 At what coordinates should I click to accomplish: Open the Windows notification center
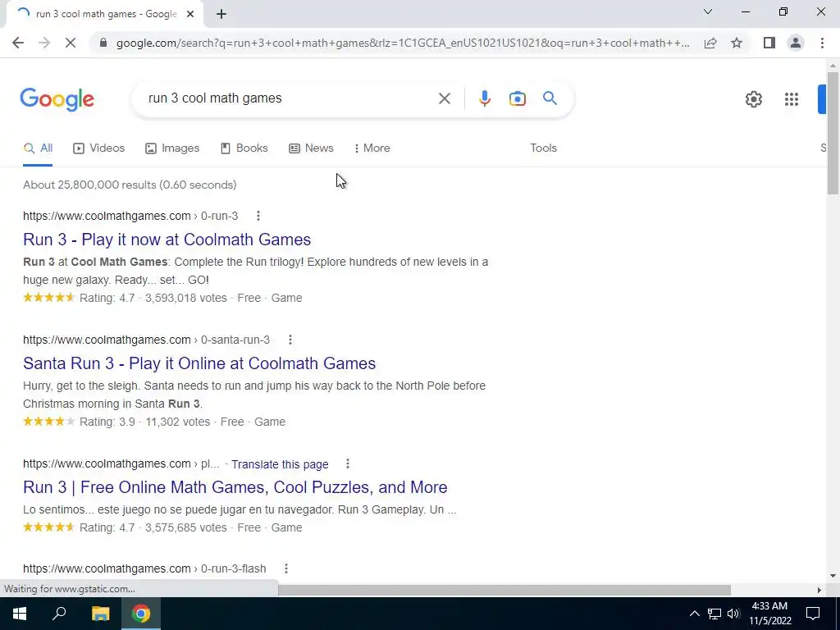coord(813,614)
